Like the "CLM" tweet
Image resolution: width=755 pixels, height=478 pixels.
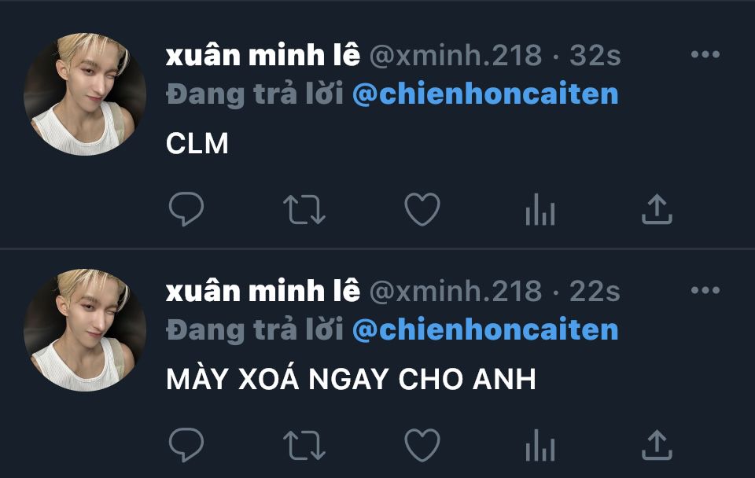422,209
